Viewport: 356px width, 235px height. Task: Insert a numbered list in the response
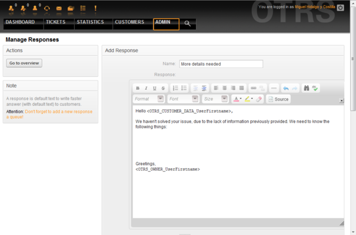coord(175,88)
